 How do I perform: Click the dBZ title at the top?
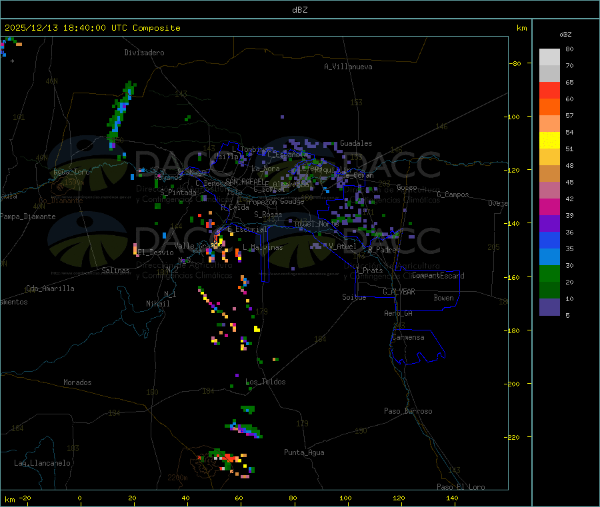(x=299, y=9)
